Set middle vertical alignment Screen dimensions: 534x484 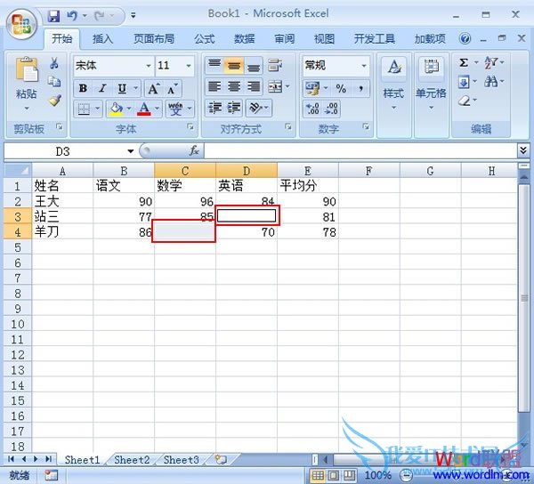point(233,65)
